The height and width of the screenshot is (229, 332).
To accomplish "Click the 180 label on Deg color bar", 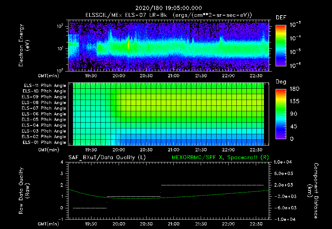I will click(x=294, y=89).
